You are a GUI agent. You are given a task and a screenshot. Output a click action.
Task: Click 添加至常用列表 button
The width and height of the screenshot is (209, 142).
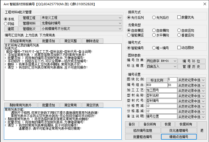20,41
